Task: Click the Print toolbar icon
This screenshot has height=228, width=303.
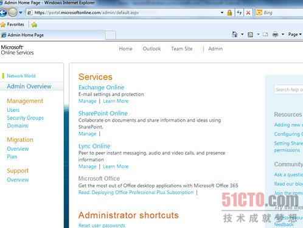Action: [275, 34]
